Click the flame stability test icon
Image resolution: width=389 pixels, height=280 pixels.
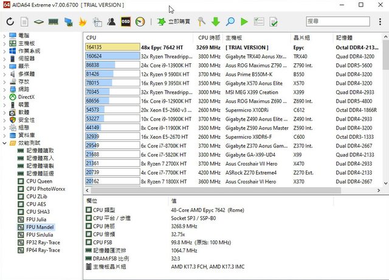pyautogui.click(x=83, y=22)
